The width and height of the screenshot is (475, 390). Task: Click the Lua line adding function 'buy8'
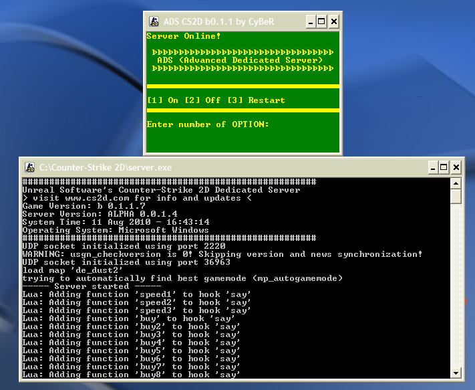coord(132,375)
